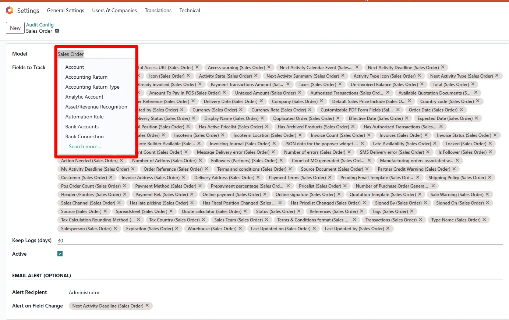
Task: Remove the Customer (Sales Order) tag
Action: point(111,177)
